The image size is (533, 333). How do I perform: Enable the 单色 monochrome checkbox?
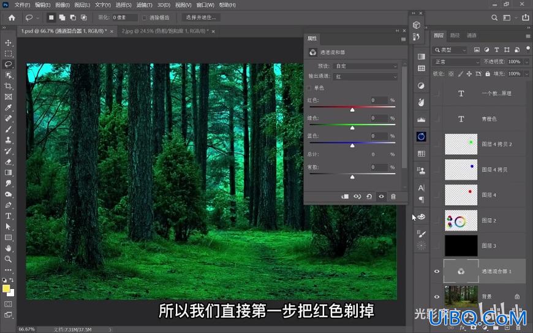tap(309, 88)
